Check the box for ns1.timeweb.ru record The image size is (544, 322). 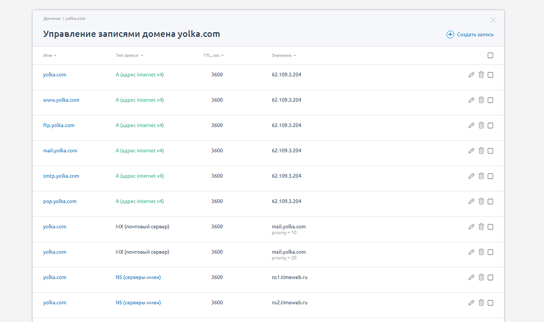[490, 277]
